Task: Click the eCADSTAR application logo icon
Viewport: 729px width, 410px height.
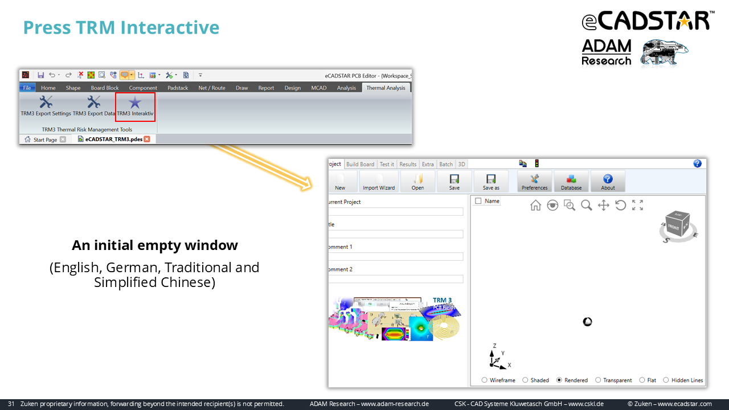Action: click(x=26, y=75)
